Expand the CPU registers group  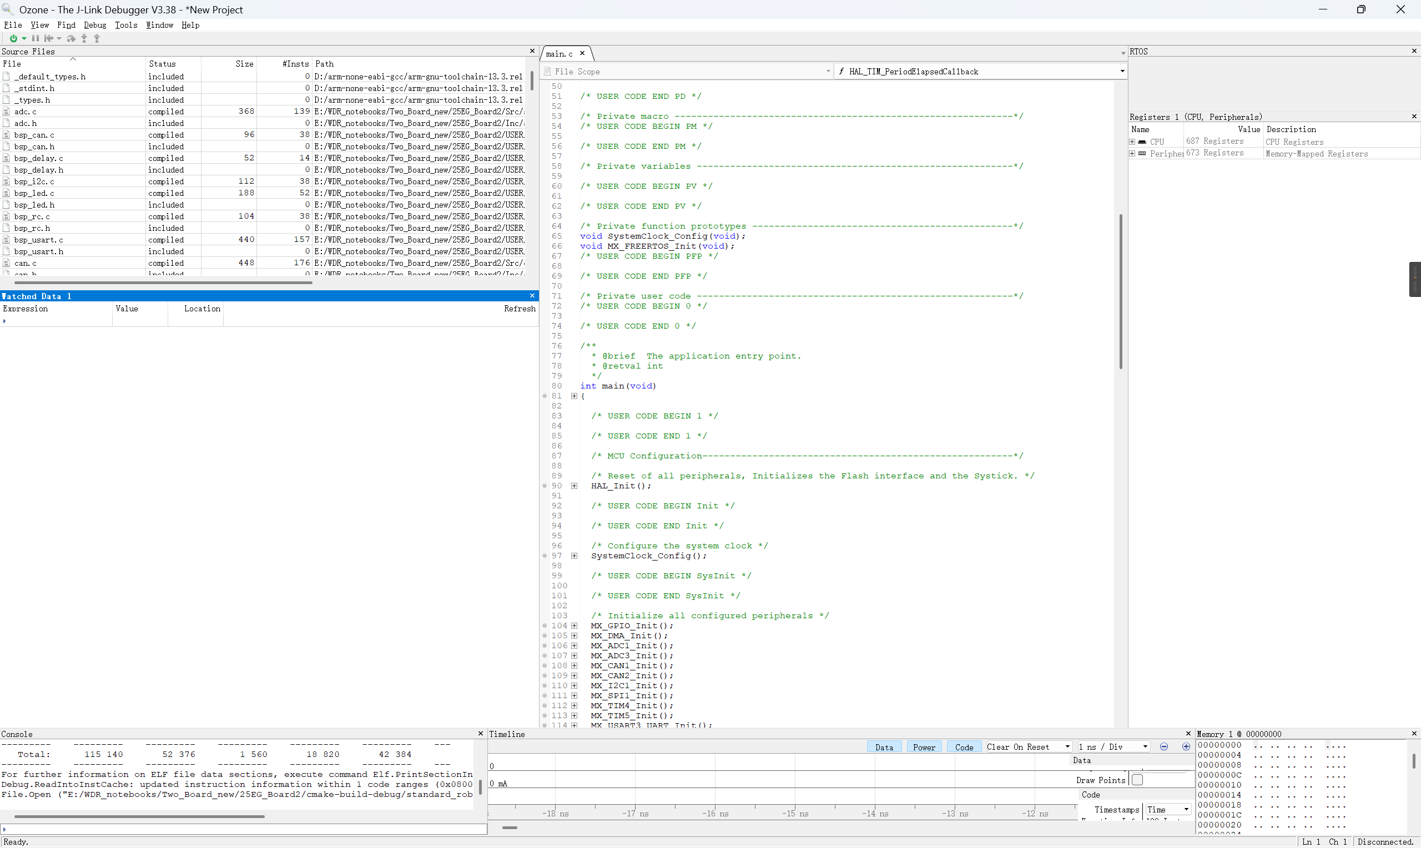tap(1132, 142)
